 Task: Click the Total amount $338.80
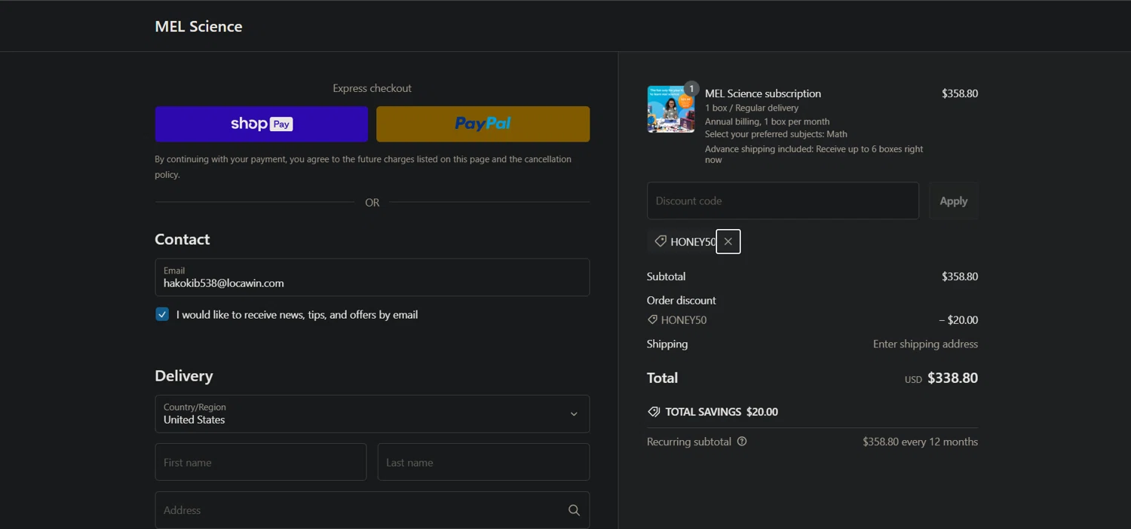(952, 378)
